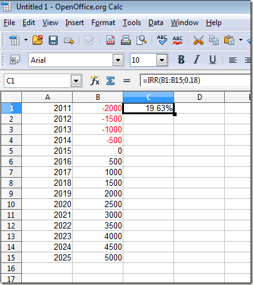Click the Print icon
Screen dimensions: 253x285
pyautogui.click(x=126, y=40)
